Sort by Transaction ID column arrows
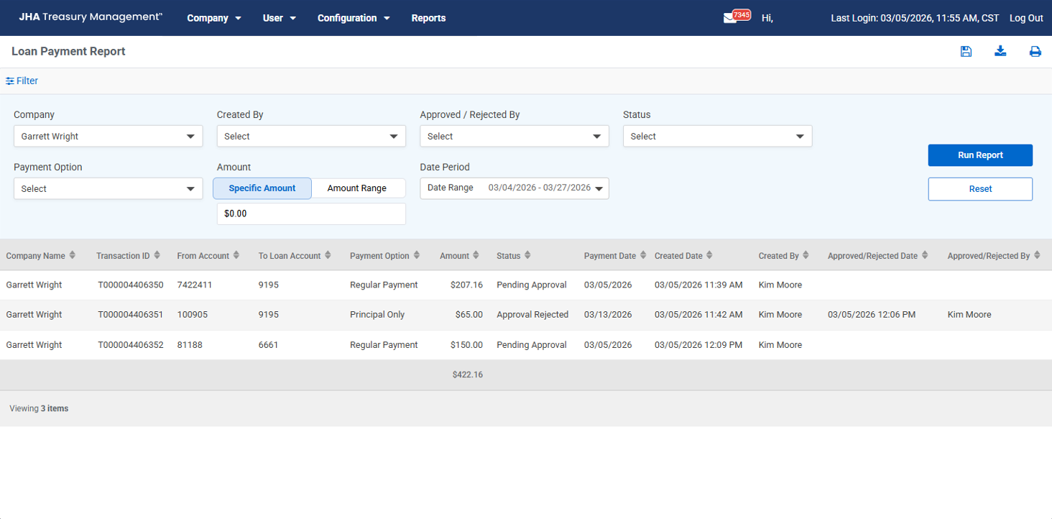The height and width of the screenshot is (519, 1052). [x=157, y=256]
